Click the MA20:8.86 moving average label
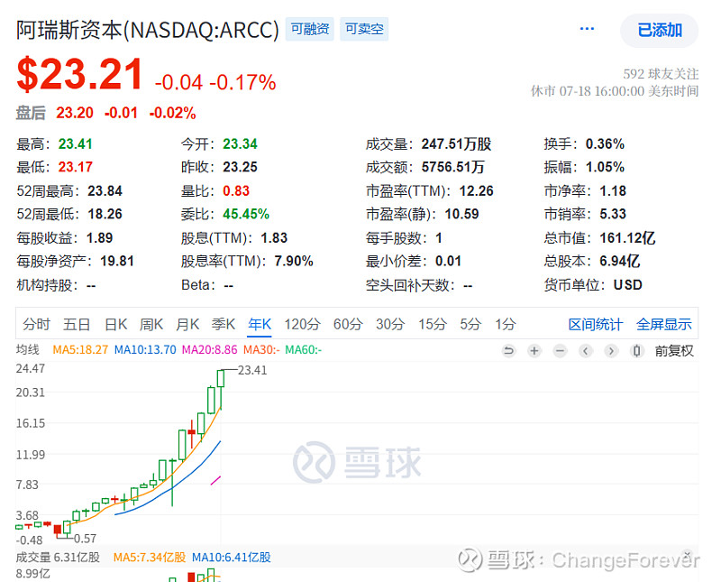Screen dimensions: 721x582 [210, 350]
